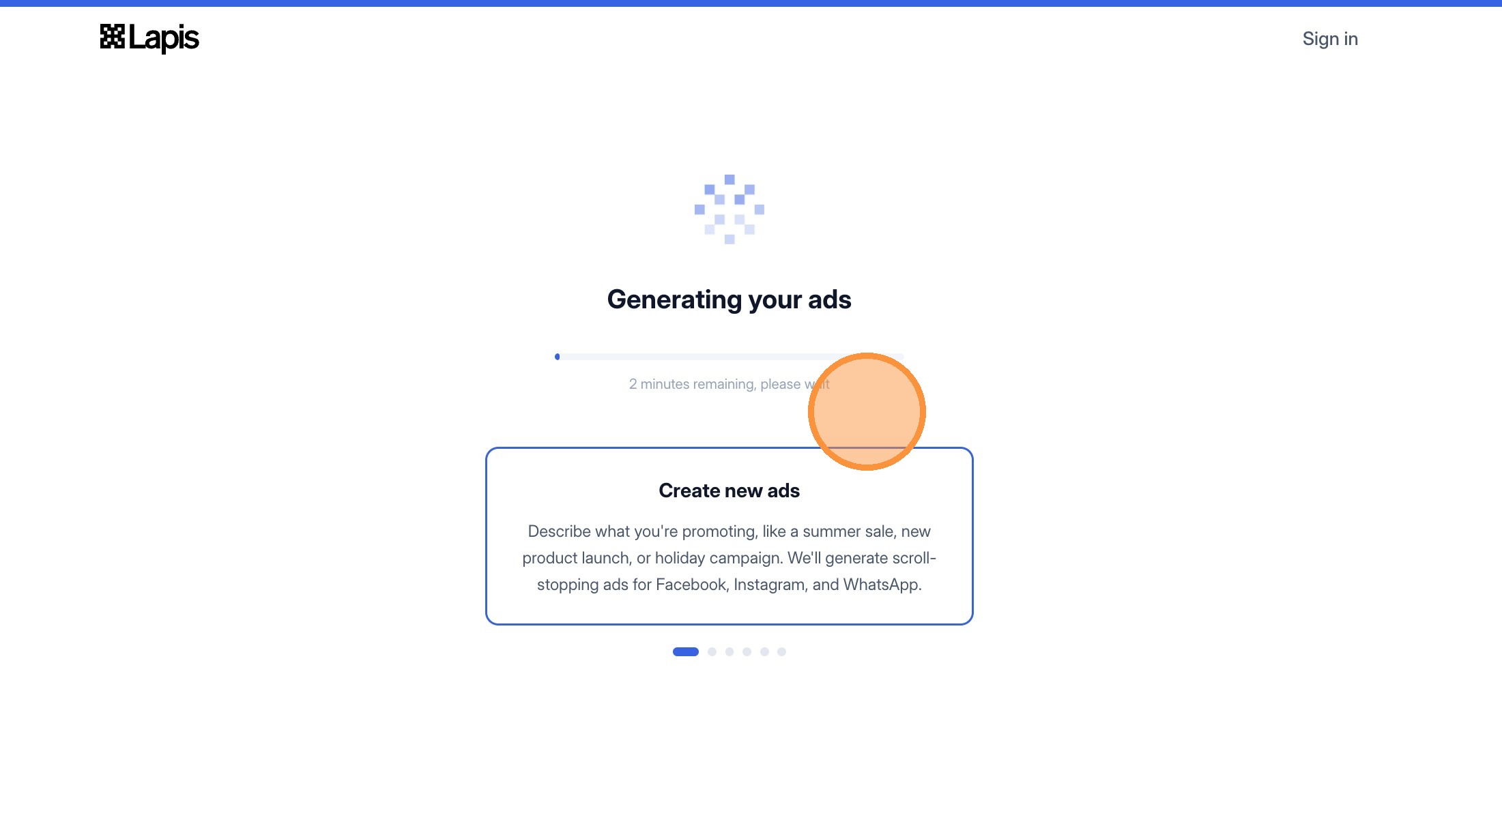Click the word "Facebook" in card description
Image resolution: width=1502 pixels, height=839 pixels.
pos(691,585)
